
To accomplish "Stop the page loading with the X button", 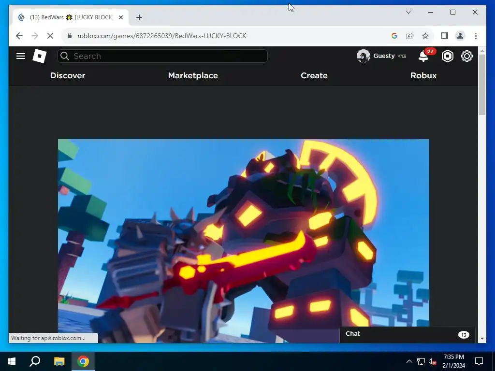I will point(50,36).
